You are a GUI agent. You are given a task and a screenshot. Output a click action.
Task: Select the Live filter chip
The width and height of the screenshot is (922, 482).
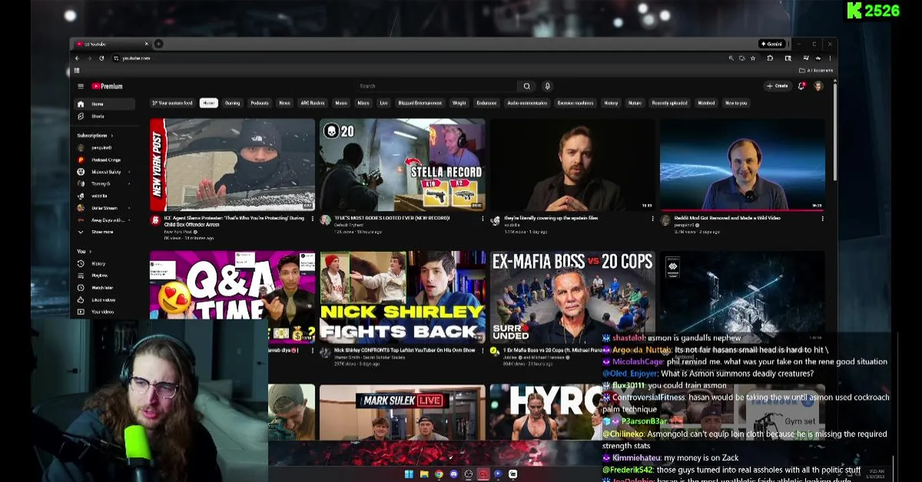pyautogui.click(x=384, y=103)
